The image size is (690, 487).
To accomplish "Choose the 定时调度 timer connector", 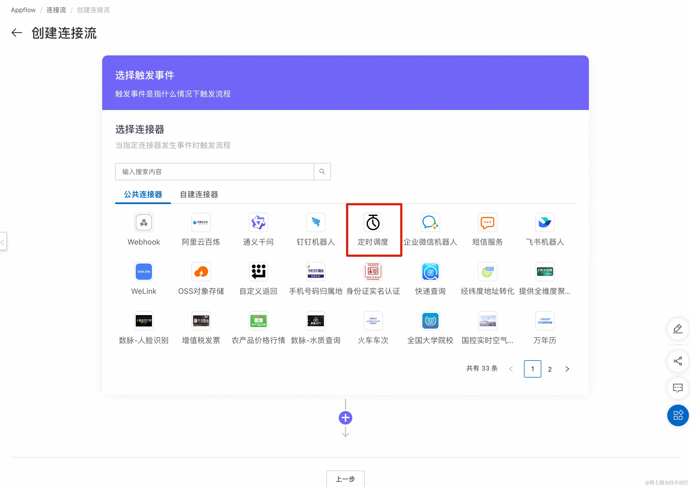I will point(373,223).
